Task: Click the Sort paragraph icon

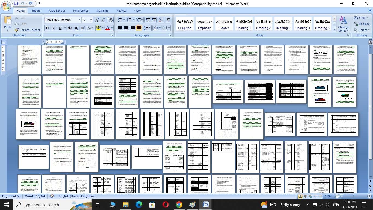Action: pos(161,20)
